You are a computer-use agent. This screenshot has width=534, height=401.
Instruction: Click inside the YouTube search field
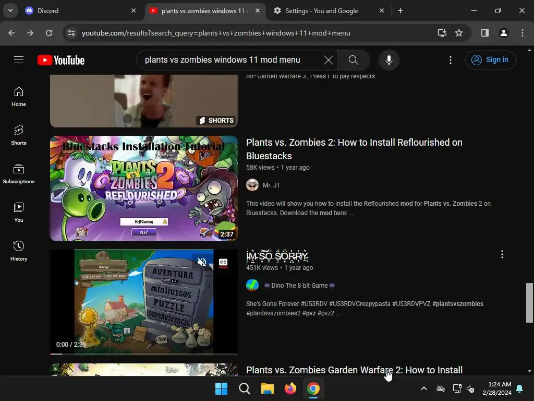pyautogui.click(x=232, y=60)
